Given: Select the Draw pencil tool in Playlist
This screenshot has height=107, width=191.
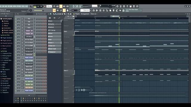Looking at the screenshot, I should (x=54, y=14).
